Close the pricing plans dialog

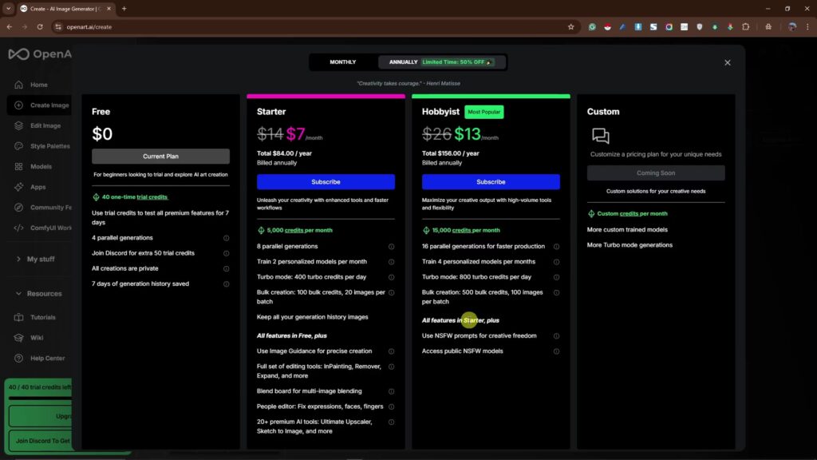(x=728, y=62)
